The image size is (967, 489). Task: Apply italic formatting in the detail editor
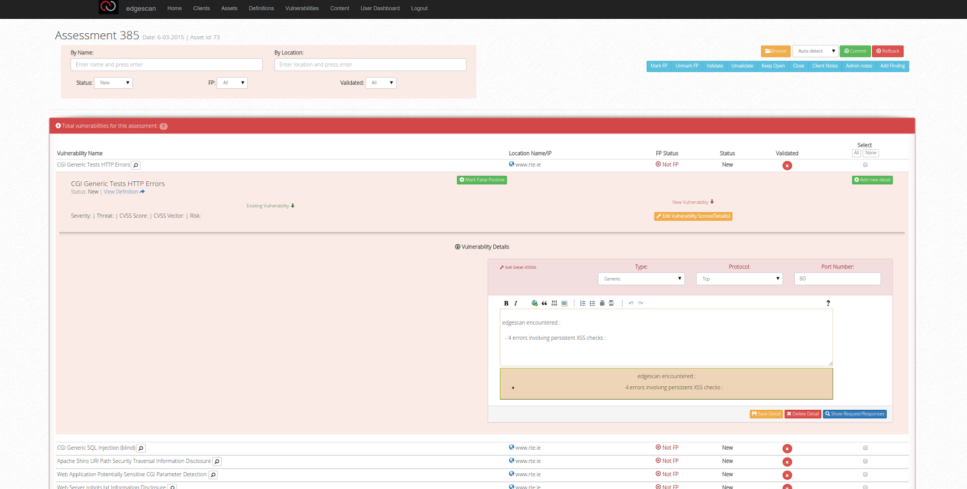(516, 303)
